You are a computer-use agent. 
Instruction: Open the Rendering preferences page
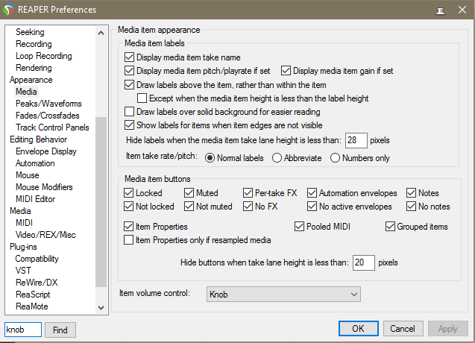(34, 68)
